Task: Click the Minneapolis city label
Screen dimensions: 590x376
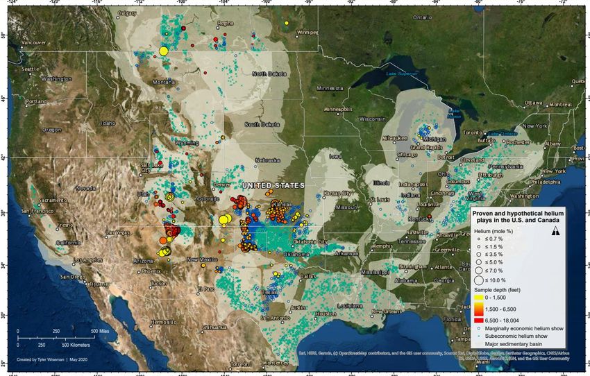Action: pos(338,109)
